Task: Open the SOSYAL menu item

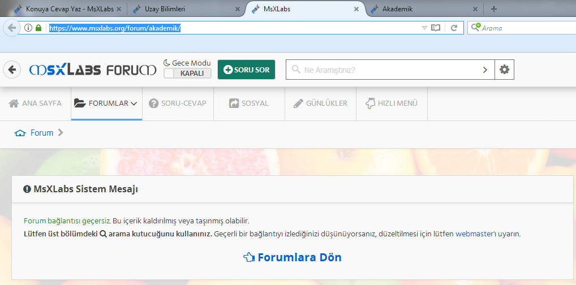Action: pyautogui.click(x=249, y=103)
